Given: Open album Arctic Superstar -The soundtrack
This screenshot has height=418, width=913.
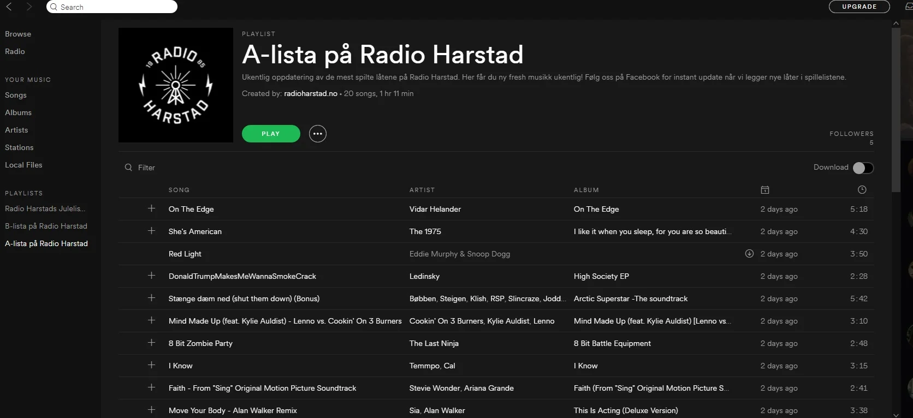Looking at the screenshot, I should point(631,298).
